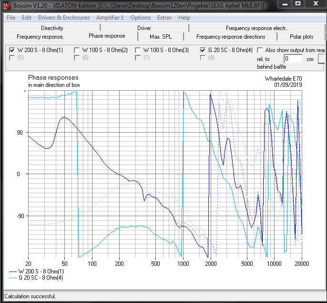Click the -90 degree axis label
The image size is (327, 303).
click(20, 216)
